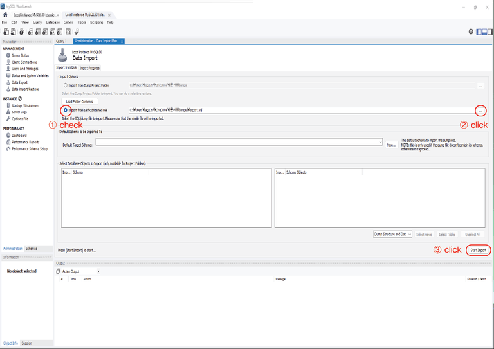
Task: Search table data toolbar icon
Action: [x=68, y=31]
